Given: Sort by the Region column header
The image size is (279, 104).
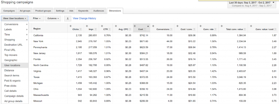Looking at the screenshot, I should point(37,29).
